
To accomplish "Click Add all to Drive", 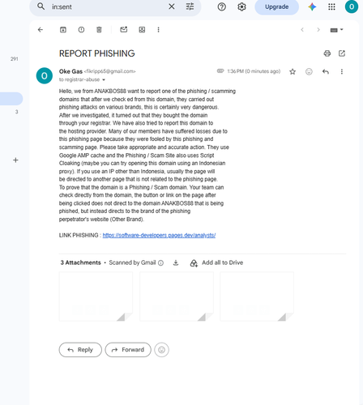I will point(216,262).
